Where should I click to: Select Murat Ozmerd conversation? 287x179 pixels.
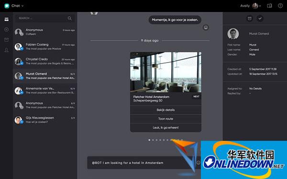pyautogui.click(x=45, y=76)
